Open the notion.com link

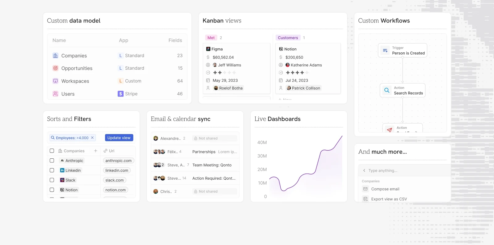coord(115,190)
